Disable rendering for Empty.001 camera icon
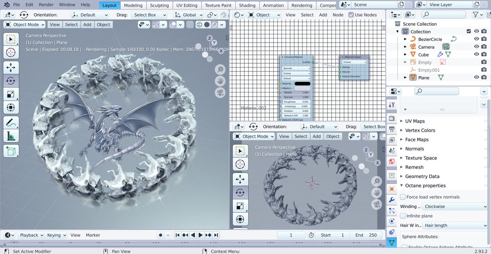Screen dimensions: 491x254 484,70
